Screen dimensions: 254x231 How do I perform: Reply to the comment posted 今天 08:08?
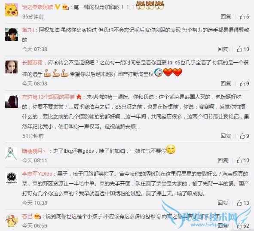tap(226, 84)
